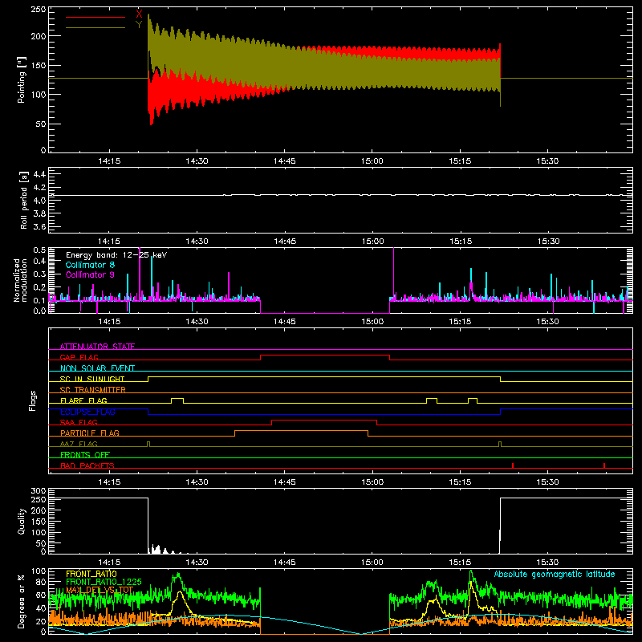Click the 14:45 label under Quality plot
Screen dimensions: 642x642
click(285, 563)
